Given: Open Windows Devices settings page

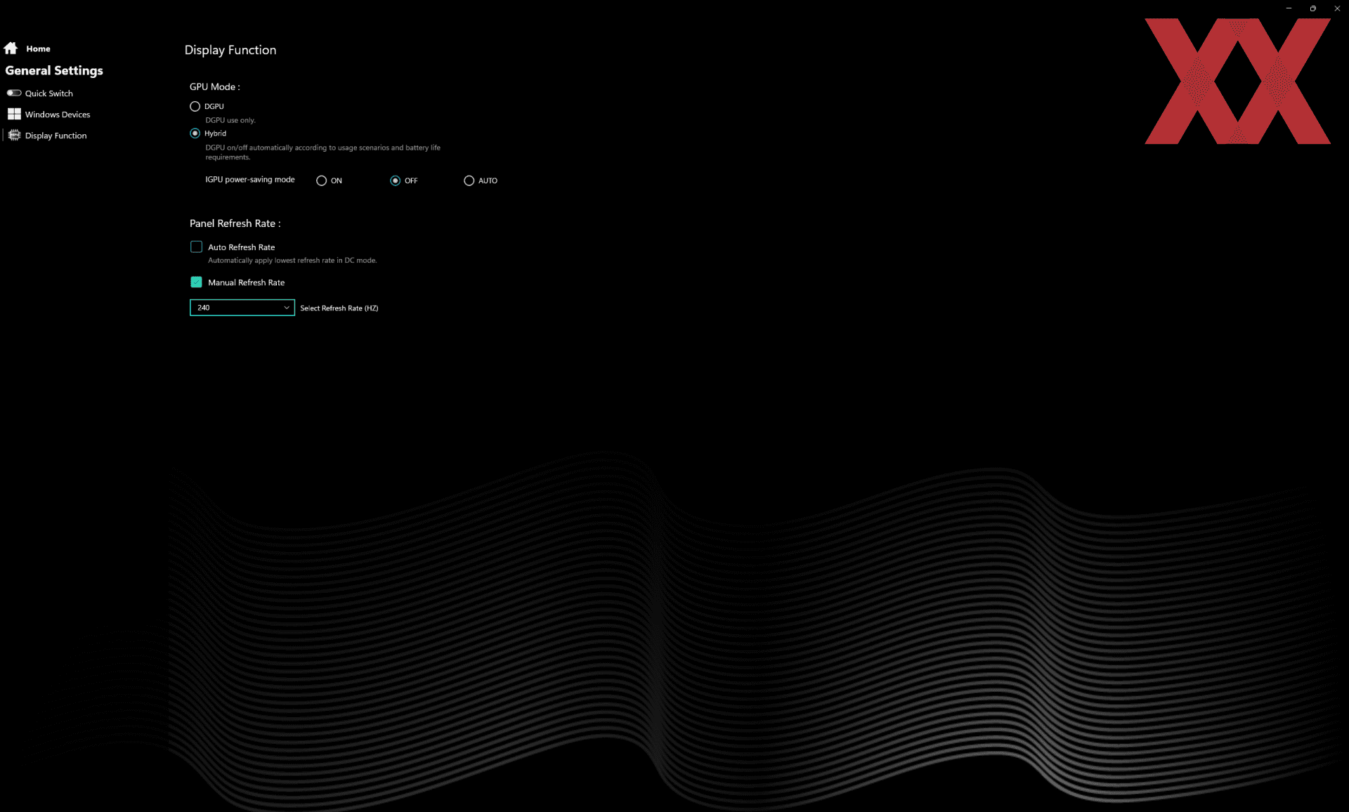Looking at the screenshot, I should [58, 114].
